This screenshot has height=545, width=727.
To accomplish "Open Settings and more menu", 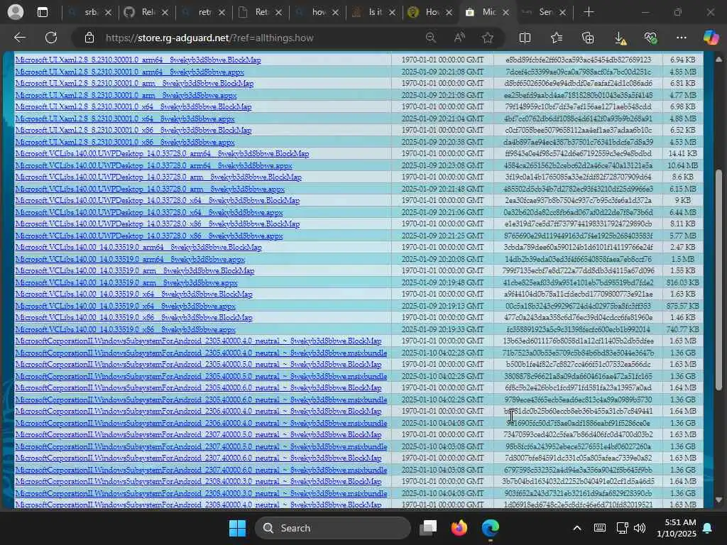I will (681, 38).
